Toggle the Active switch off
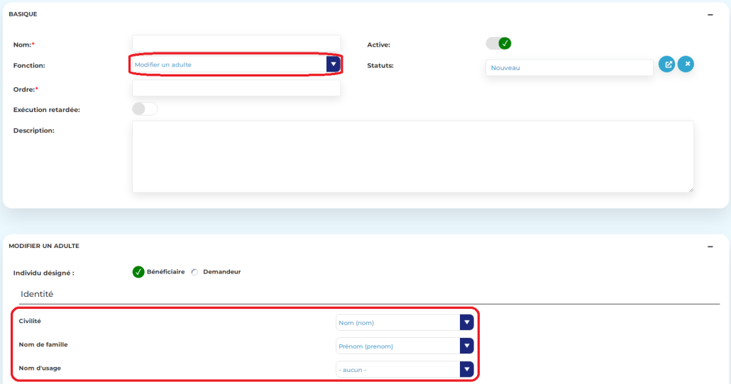Screen dimensions: 731x384 pos(498,44)
